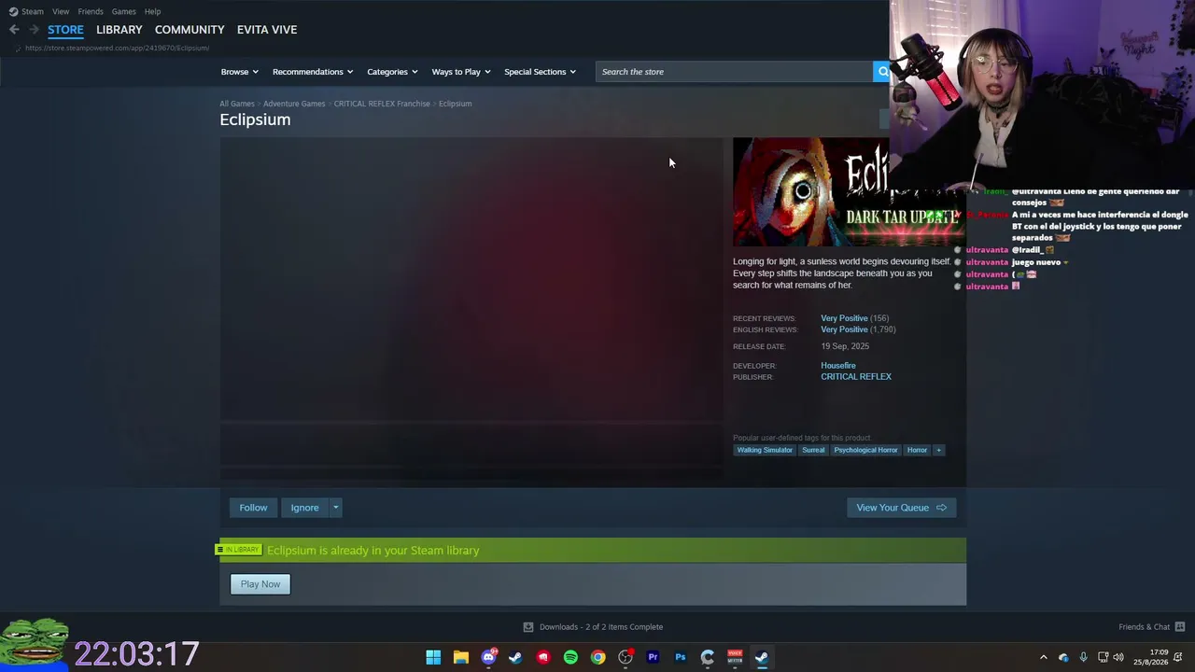Open File Explorer from the taskbar

pos(460,657)
